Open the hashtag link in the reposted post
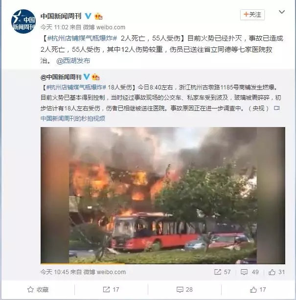The height and width of the screenshot is (300, 296). click(76, 87)
